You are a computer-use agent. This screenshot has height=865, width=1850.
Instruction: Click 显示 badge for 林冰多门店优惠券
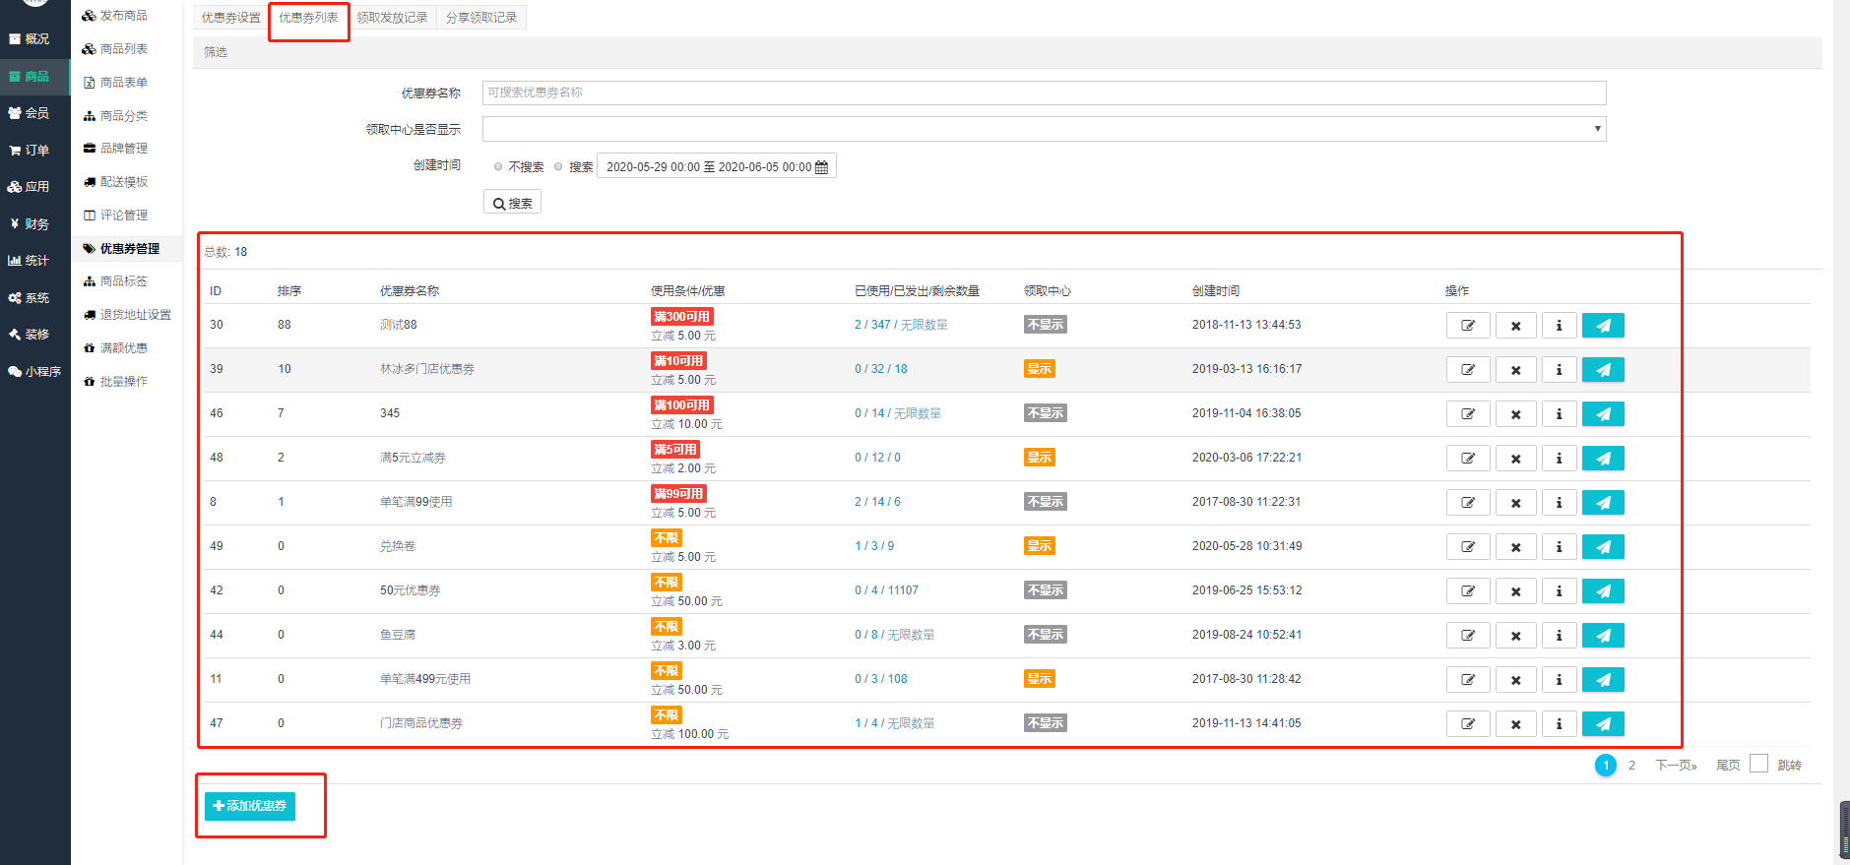1039,369
